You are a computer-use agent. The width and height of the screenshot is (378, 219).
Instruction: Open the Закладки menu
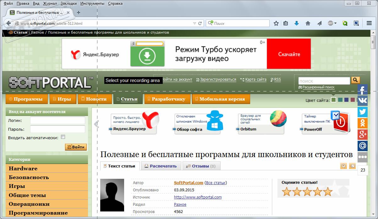pos(69,3)
